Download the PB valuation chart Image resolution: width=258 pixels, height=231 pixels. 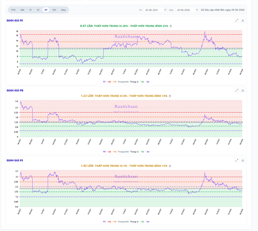(243, 90)
